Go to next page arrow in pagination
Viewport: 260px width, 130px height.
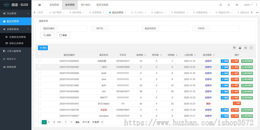(x=54, y=122)
